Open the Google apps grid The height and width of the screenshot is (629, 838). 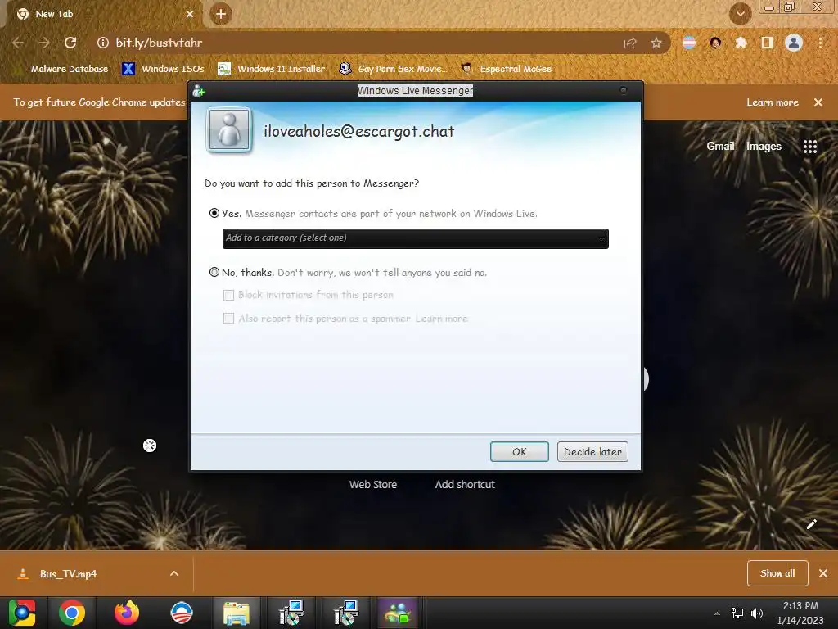[810, 147]
